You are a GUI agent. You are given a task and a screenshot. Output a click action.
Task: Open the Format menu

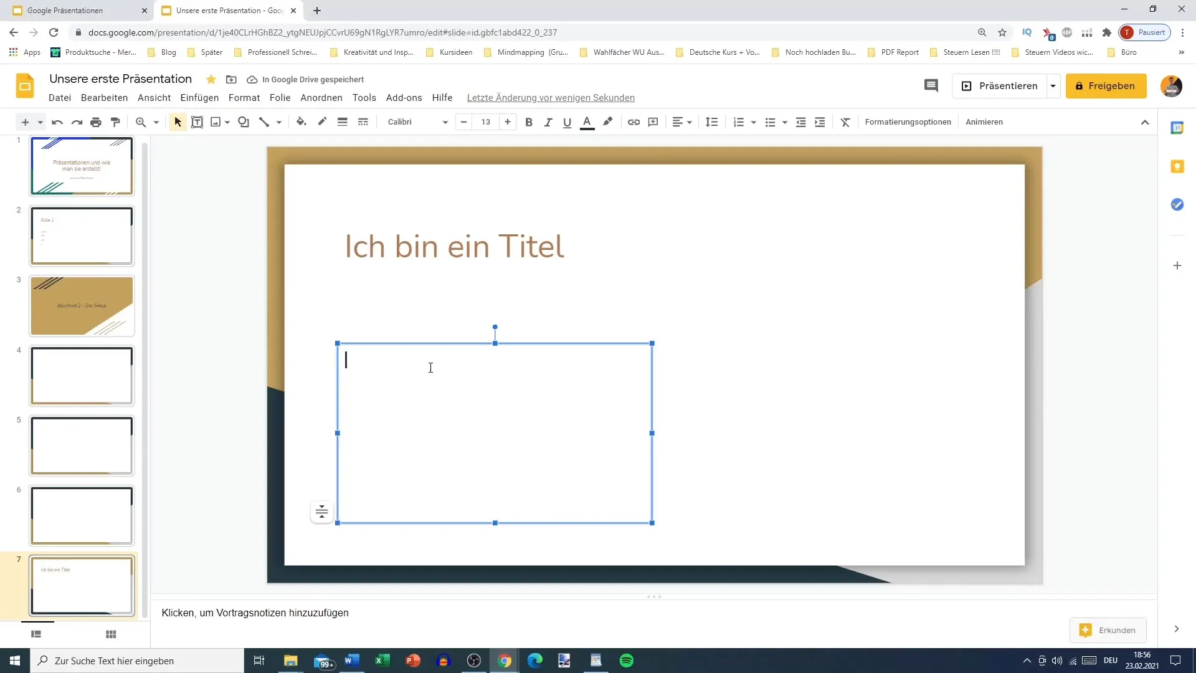[x=244, y=98]
